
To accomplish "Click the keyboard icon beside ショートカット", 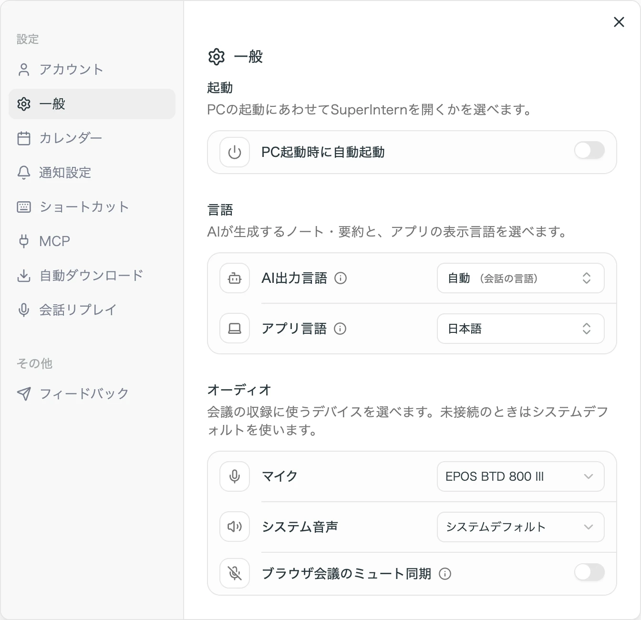I will 23,207.
